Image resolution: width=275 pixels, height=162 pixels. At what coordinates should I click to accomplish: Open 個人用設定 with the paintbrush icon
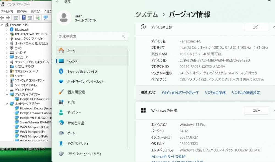tap(92, 92)
